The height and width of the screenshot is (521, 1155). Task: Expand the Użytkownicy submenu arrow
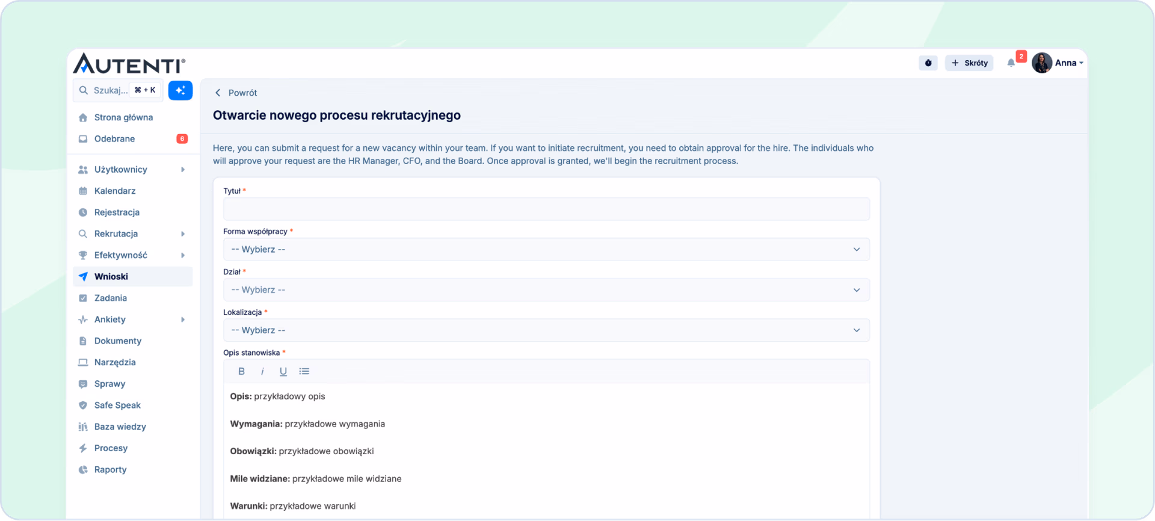[x=183, y=170]
